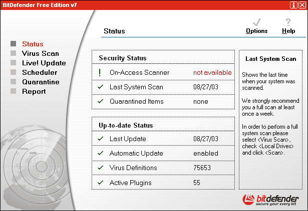Click the Quarantined Items label
This screenshot has width=308, height=211.
point(137,101)
